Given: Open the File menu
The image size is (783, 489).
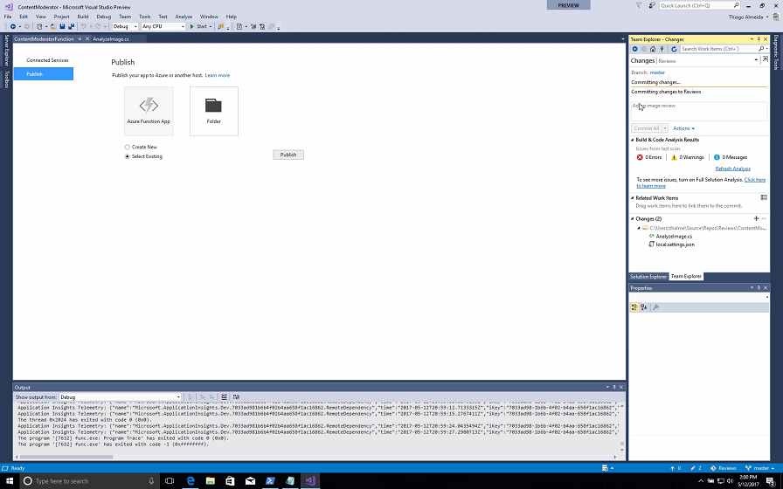Looking at the screenshot, I should click(x=8, y=17).
